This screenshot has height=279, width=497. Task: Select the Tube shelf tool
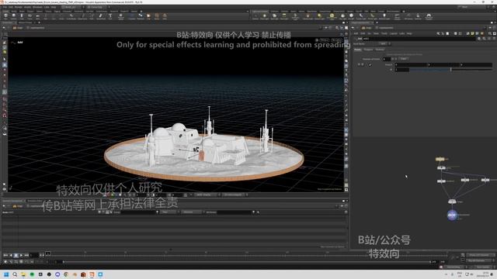click(22, 15)
